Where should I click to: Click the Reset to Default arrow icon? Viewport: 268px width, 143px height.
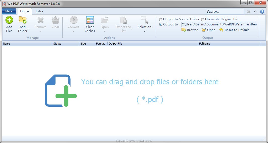point(221,30)
